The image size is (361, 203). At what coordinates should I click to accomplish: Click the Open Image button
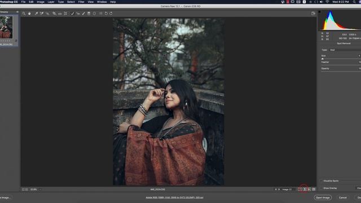[323, 197]
